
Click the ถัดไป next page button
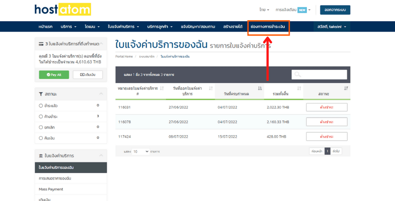pos(336,152)
